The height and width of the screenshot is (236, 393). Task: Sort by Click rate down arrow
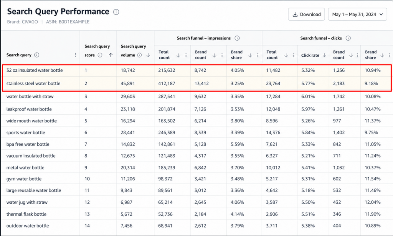[324, 55]
